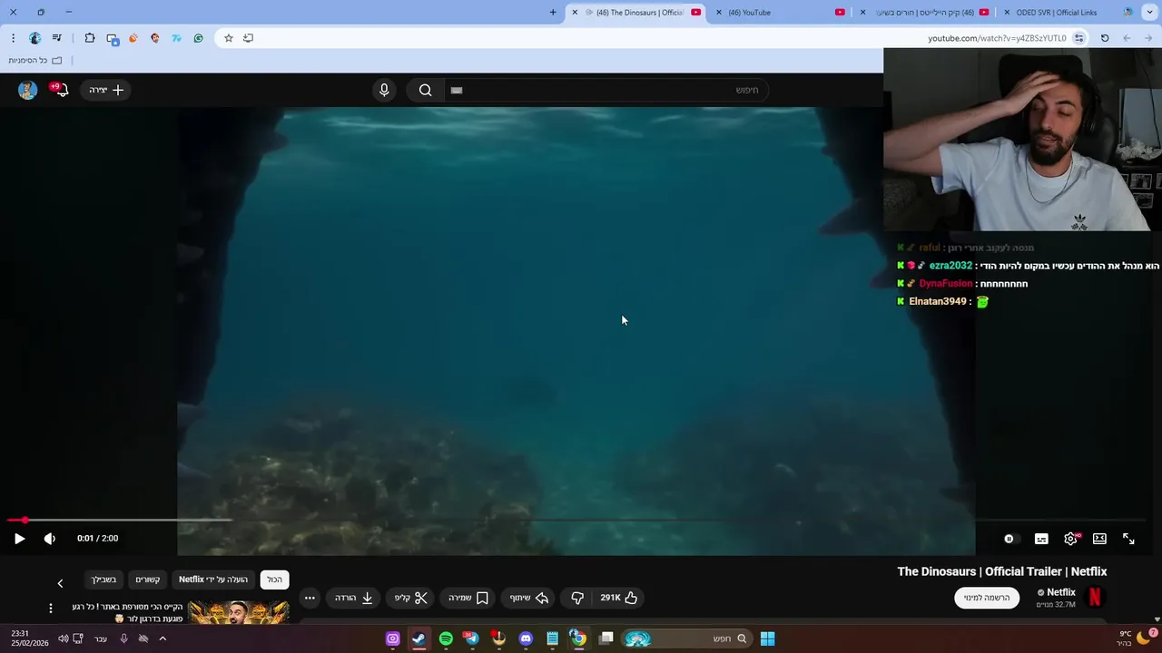Save the video with the שמירה button
This screenshot has height=653, width=1162.
468,598
